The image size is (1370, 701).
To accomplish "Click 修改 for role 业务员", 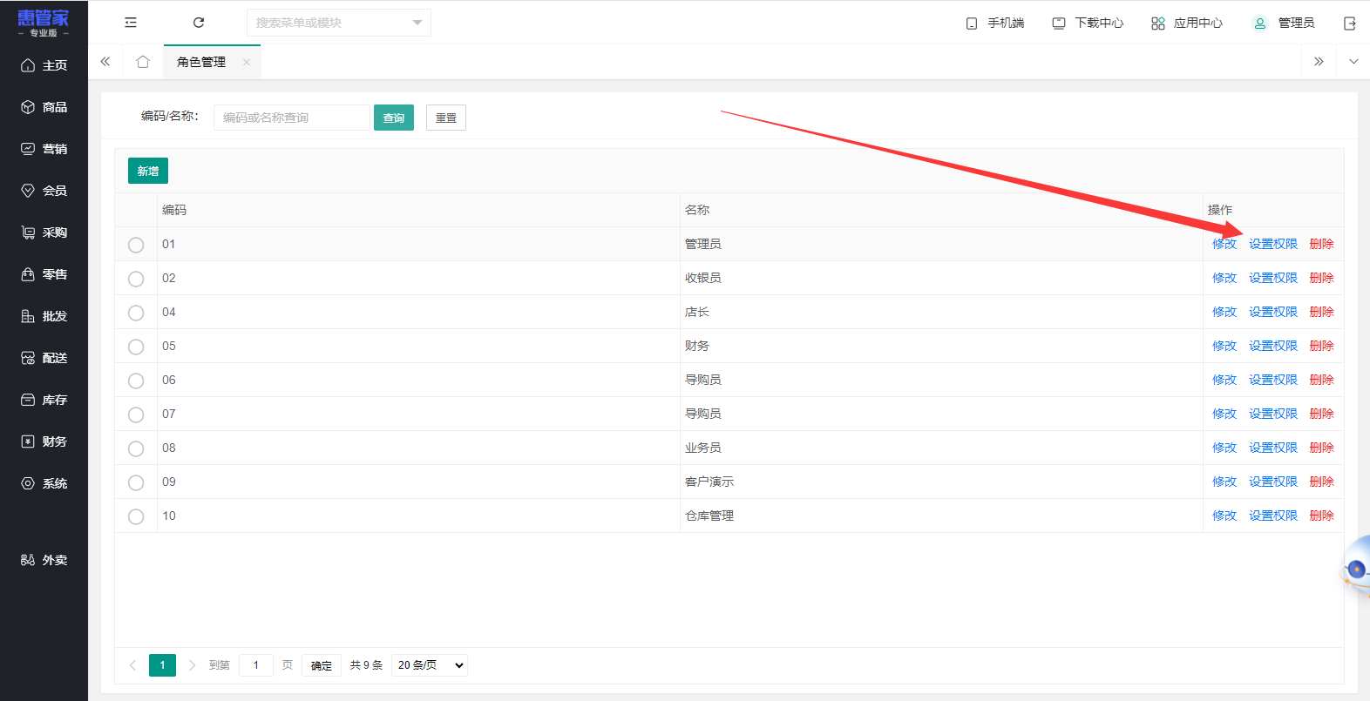I will coord(1224,448).
